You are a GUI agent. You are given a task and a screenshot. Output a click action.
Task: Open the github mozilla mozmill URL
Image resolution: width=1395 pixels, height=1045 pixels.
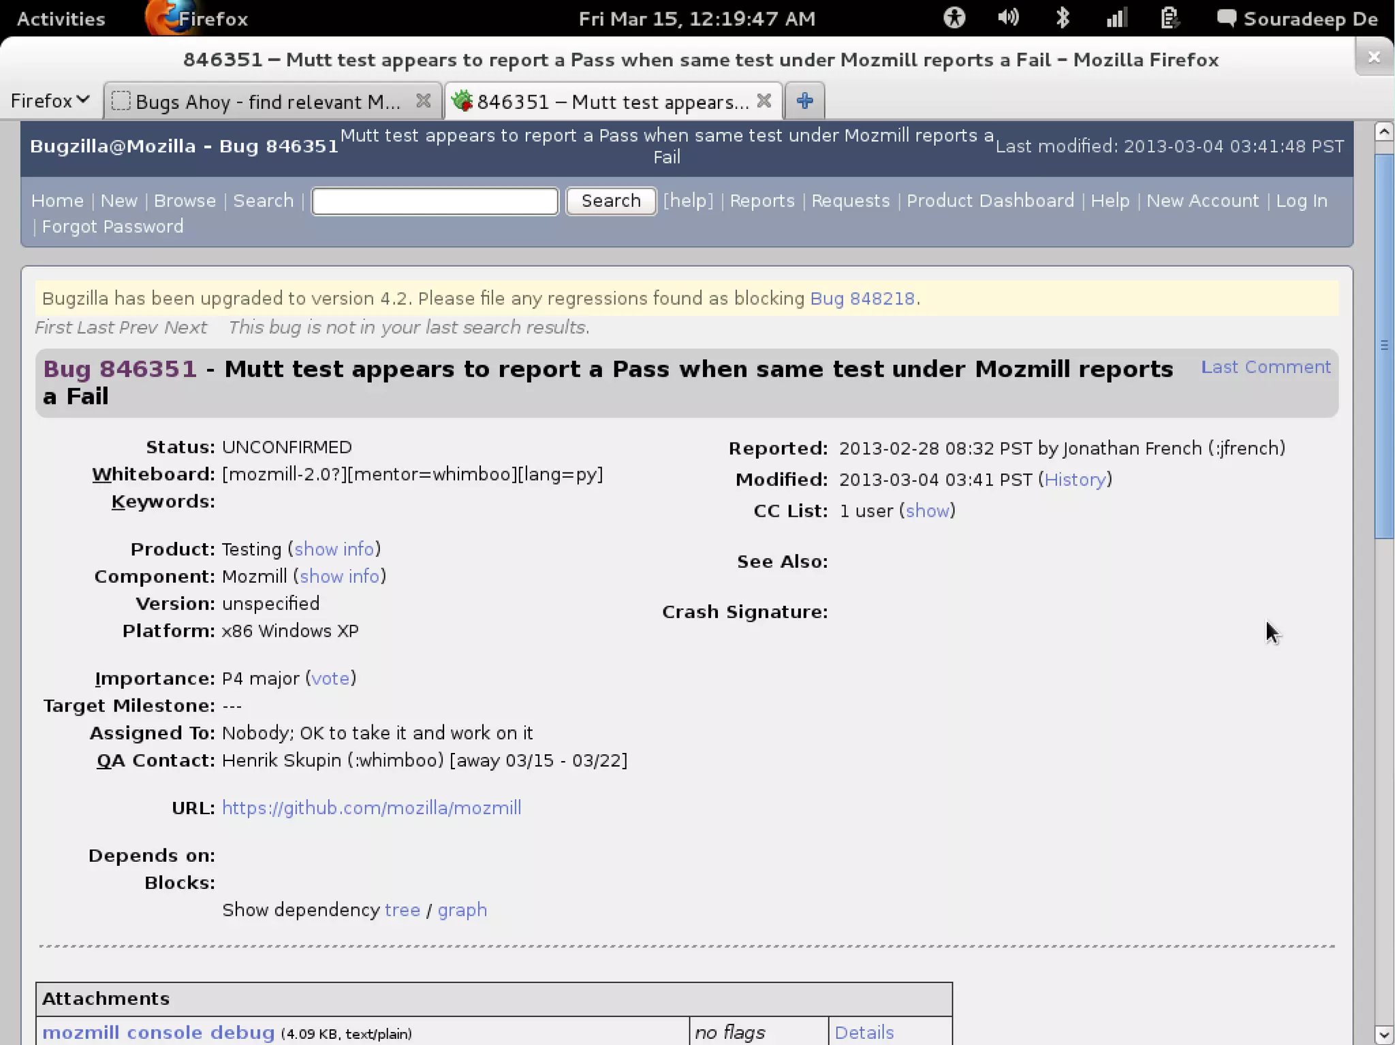(371, 807)
